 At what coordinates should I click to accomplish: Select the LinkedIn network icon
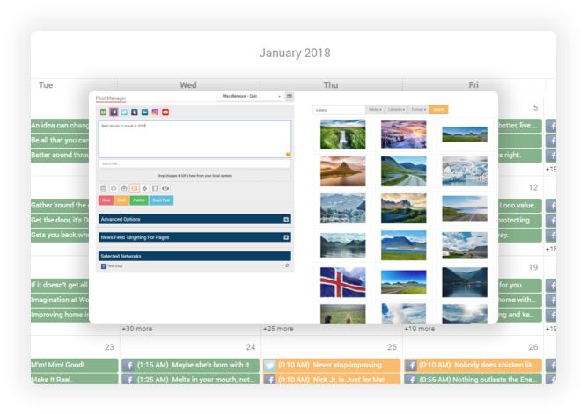(145, 113)
